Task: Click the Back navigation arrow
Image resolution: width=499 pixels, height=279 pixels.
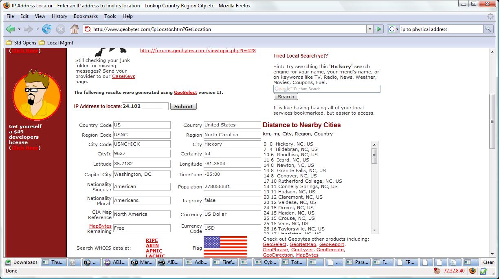Action: 10,29
